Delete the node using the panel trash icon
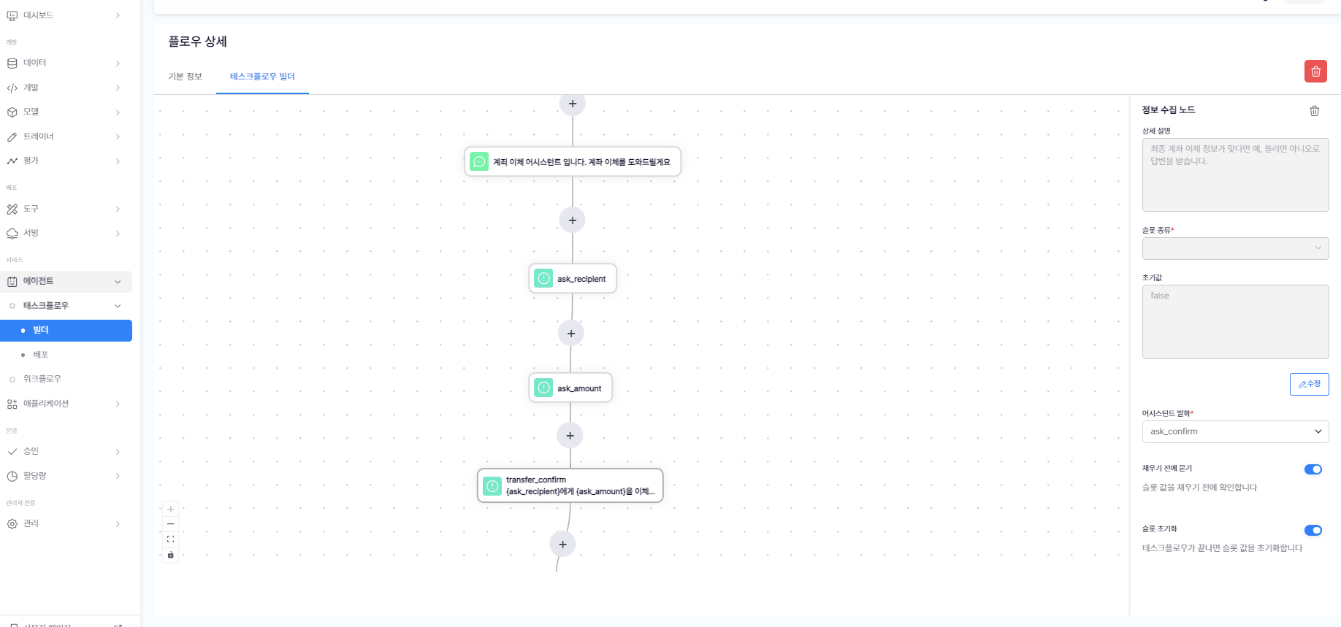1341x627 pixels. (x=1314, y=111)
